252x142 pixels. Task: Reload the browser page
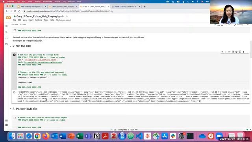coord(15,11)
